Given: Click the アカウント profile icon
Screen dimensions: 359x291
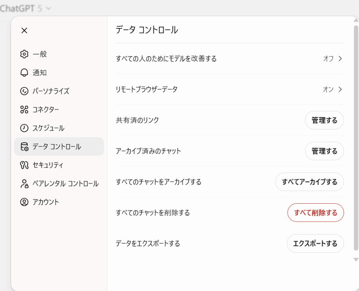Looking at the screenshot, I should tap(24, 202).
